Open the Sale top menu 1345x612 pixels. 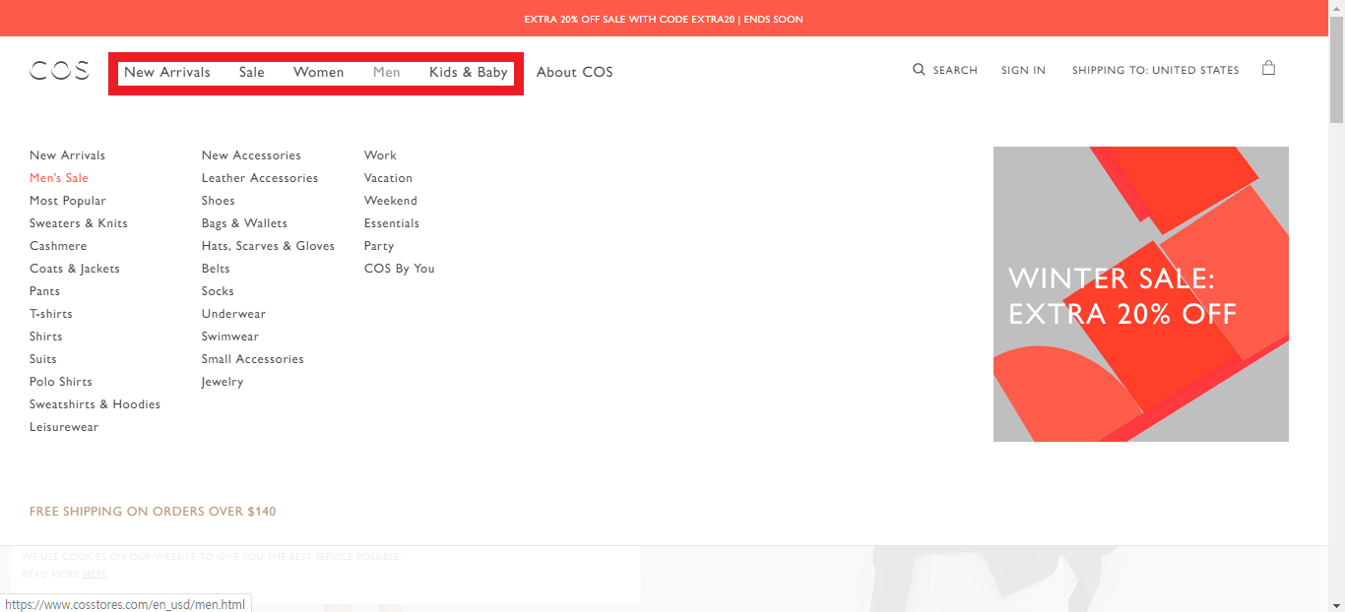tap(252, 72)
